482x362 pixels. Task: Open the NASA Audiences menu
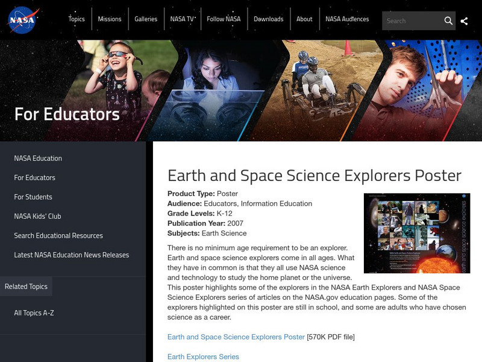click(347, 19)
